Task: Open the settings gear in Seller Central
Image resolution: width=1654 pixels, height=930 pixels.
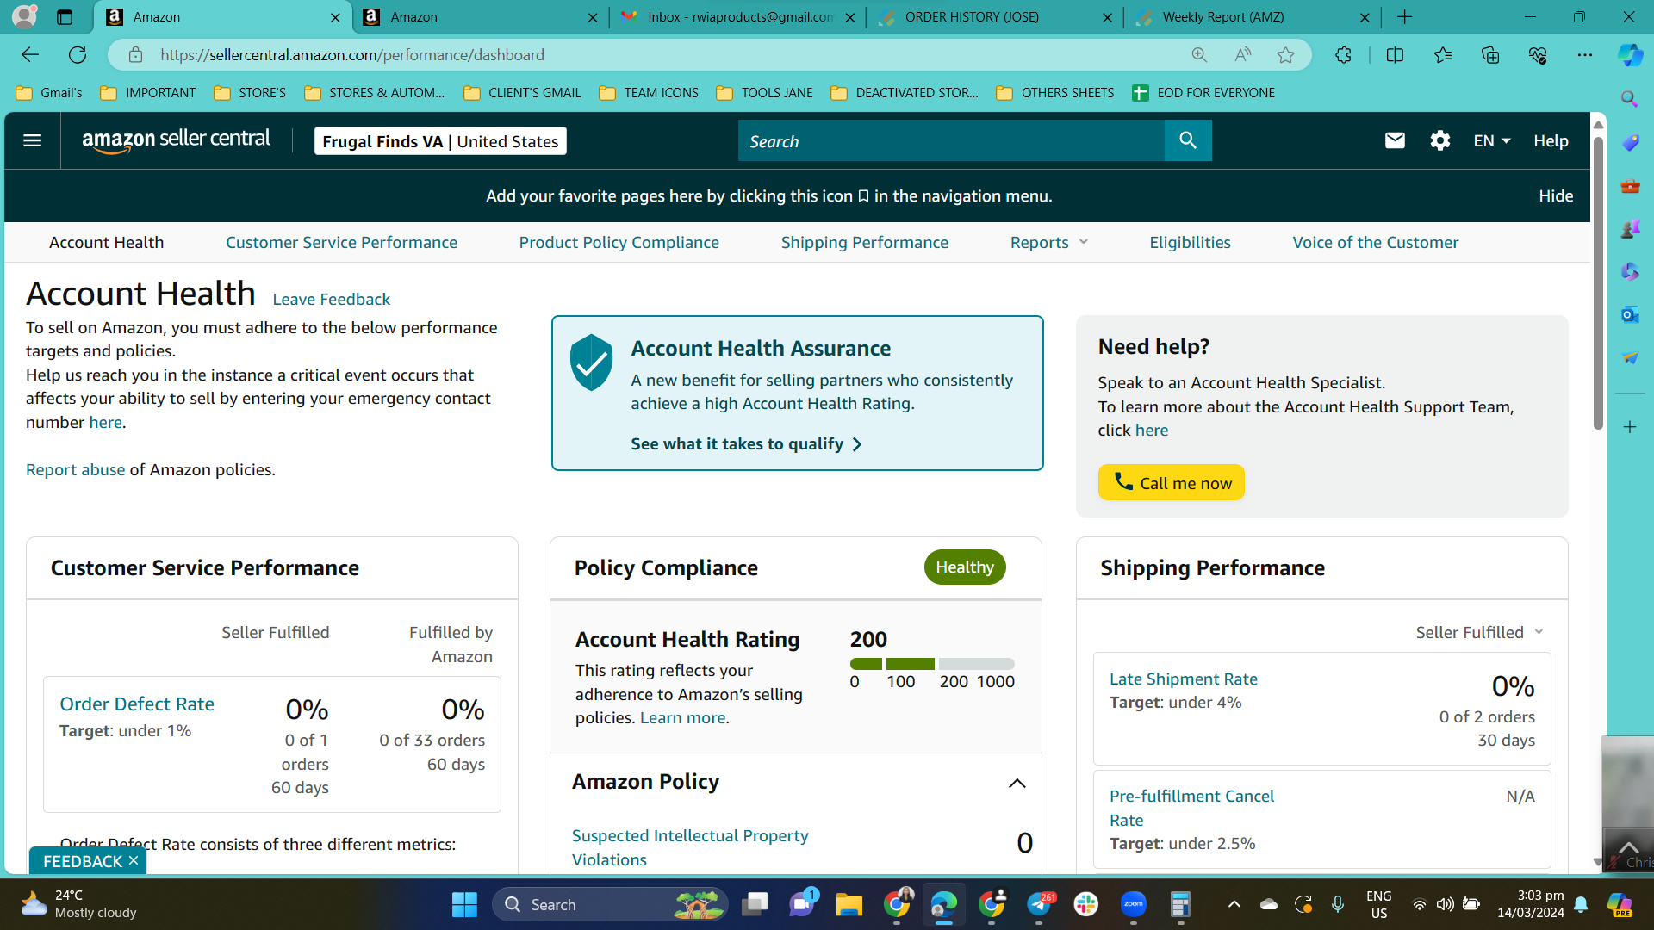Action: tap(1440, 140)
